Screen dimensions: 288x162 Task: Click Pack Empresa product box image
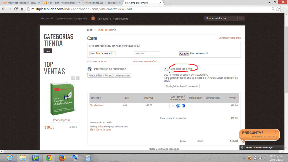tap(63, 99)
